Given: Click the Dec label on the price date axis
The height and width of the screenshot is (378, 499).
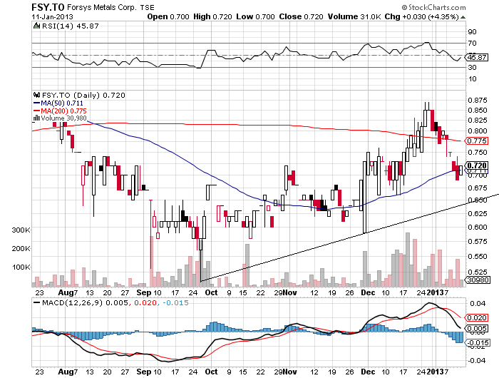Looking at the screenshot, I should coord(369,292).
